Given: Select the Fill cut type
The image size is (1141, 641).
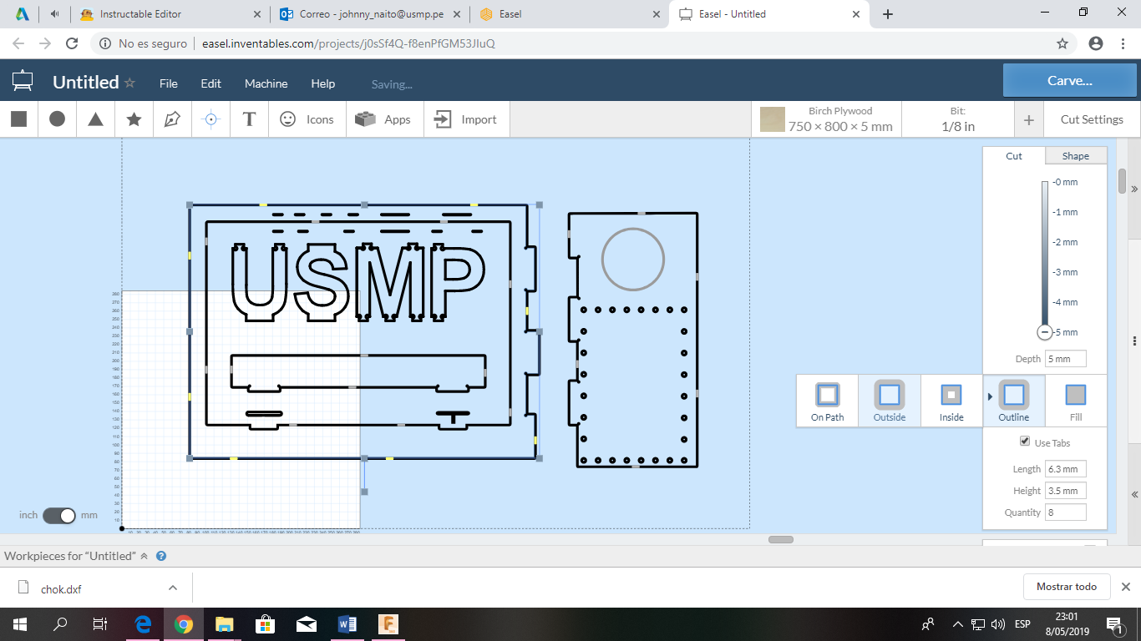Looking at the screenshot, I should tap(1076, 401).
